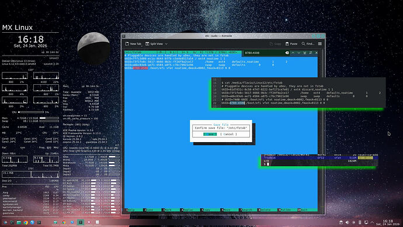
Task: Expand the Split View dropdown arrow
Action: coord(166,44)
